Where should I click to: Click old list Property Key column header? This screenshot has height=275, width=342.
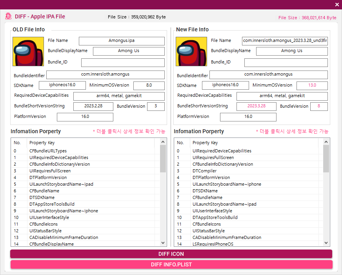click(91, 143)
